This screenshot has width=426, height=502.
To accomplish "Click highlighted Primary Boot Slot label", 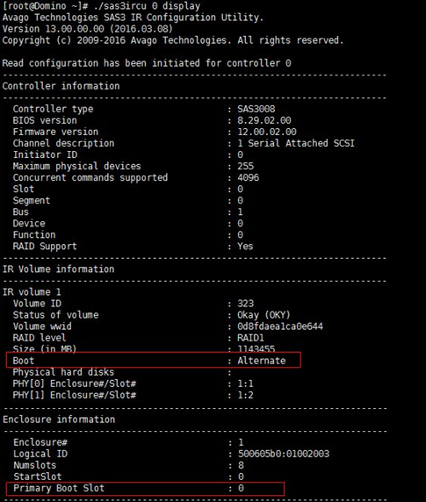I will click(x=59, y=488).
